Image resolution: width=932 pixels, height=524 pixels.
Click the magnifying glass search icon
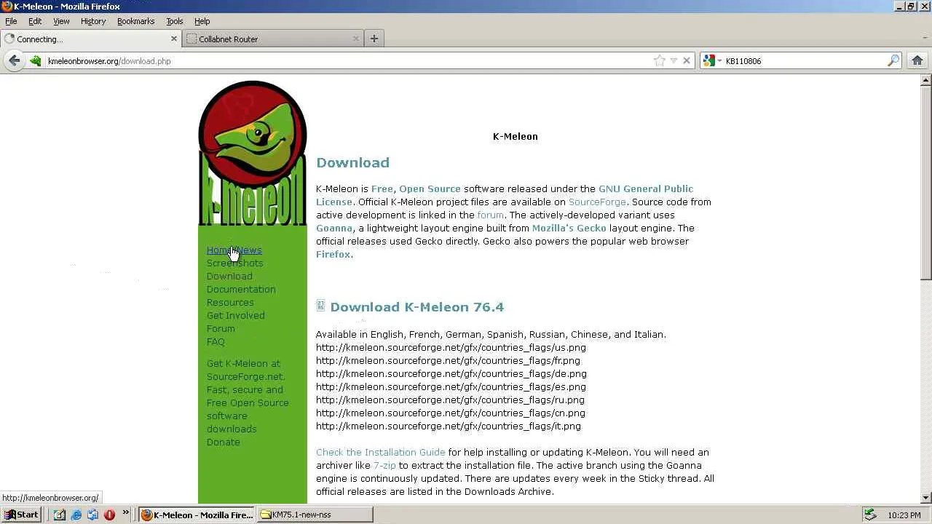tap(893, 61)
